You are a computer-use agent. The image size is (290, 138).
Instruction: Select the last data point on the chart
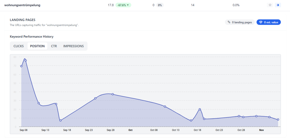click(278, 120)
